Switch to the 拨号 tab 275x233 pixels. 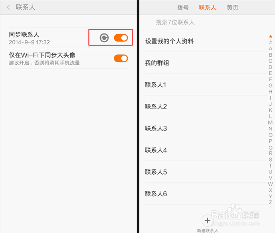[183, 8]
